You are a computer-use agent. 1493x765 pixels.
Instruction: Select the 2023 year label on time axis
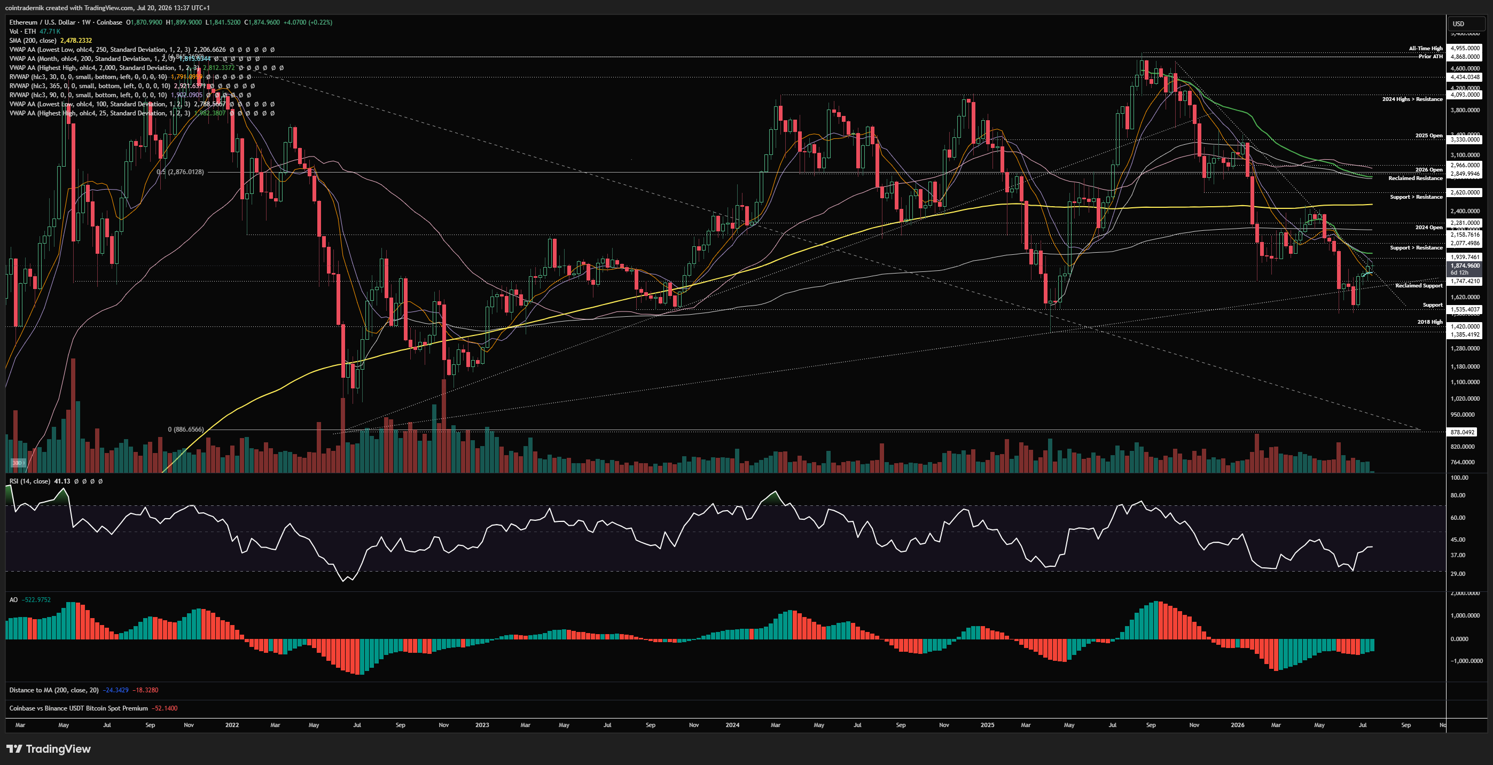[482, 725]
